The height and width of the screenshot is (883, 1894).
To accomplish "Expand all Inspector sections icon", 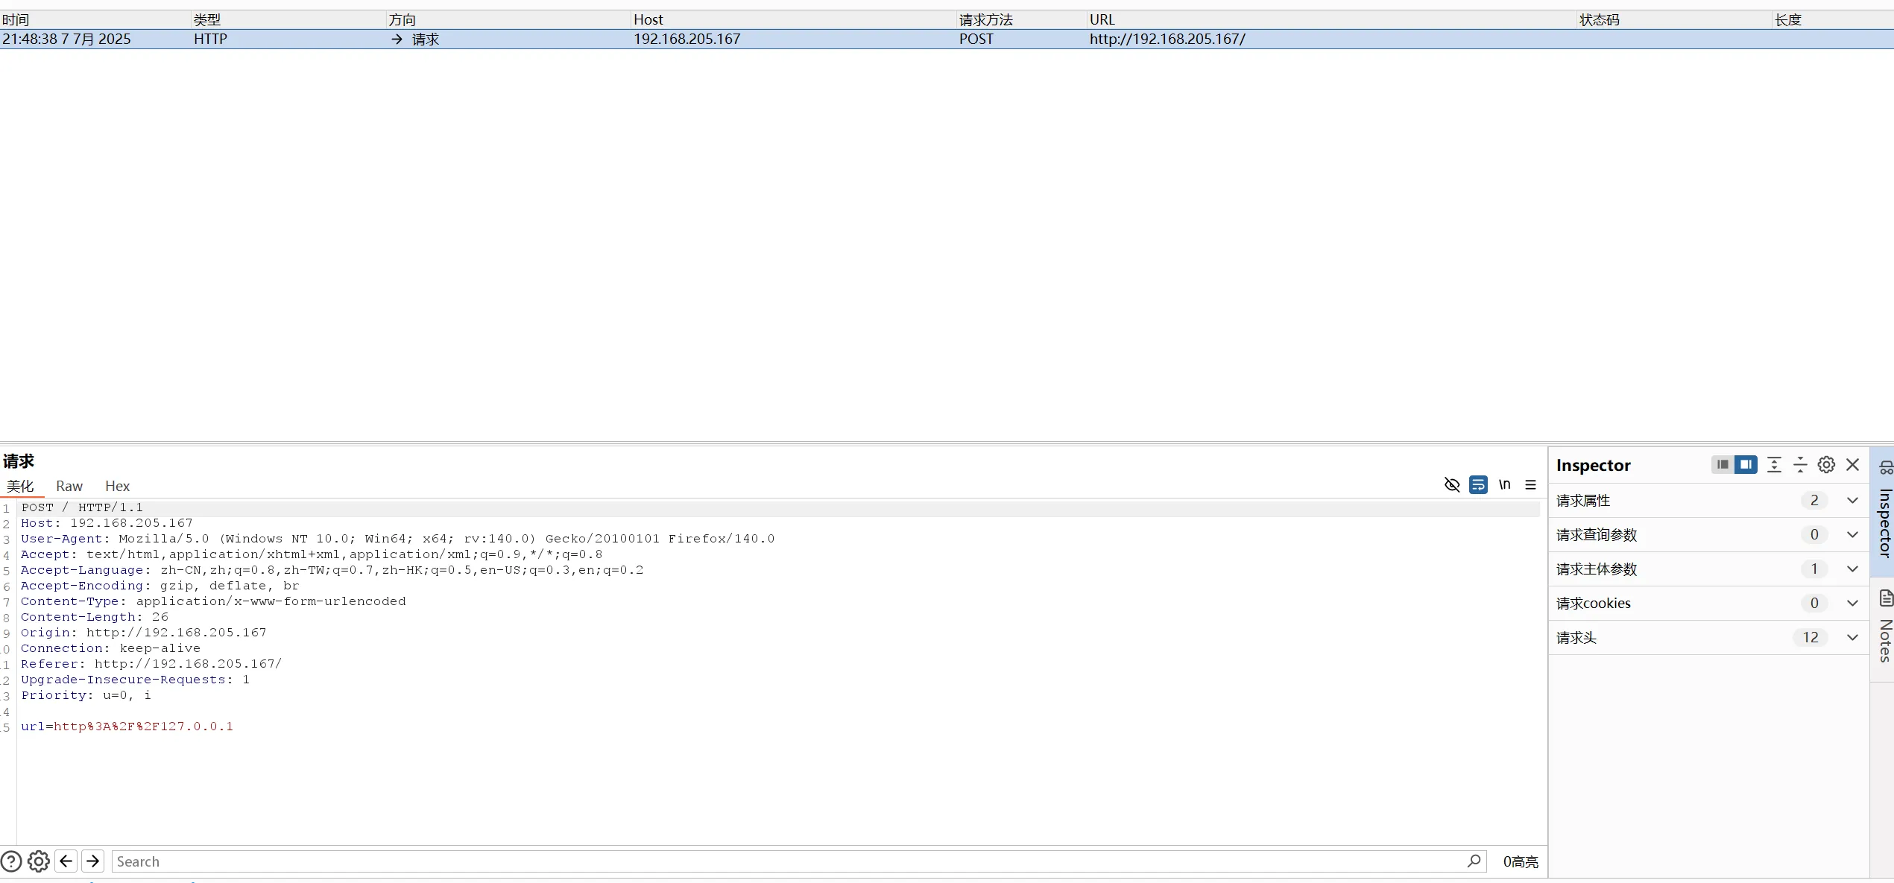I will 1774,465.
